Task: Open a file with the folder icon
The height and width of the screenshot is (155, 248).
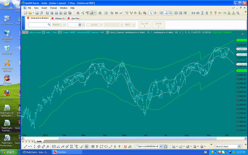Action: [30, 13]
